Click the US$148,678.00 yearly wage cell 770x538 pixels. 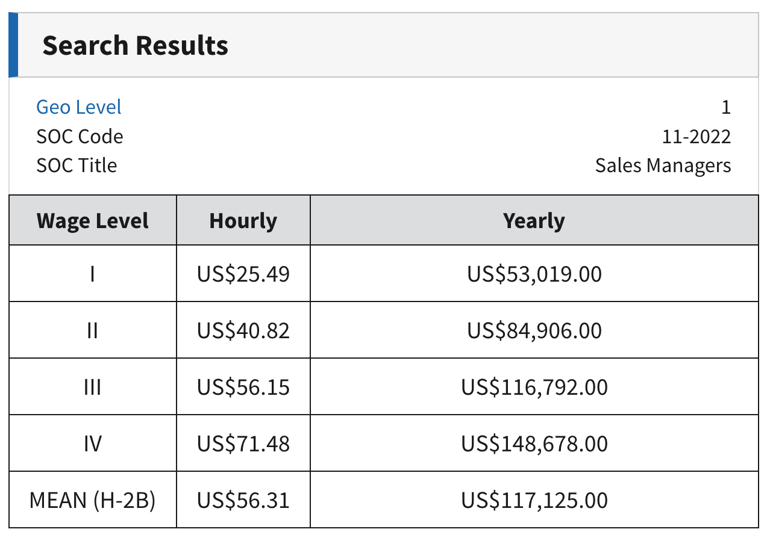[x=533, y=443]
